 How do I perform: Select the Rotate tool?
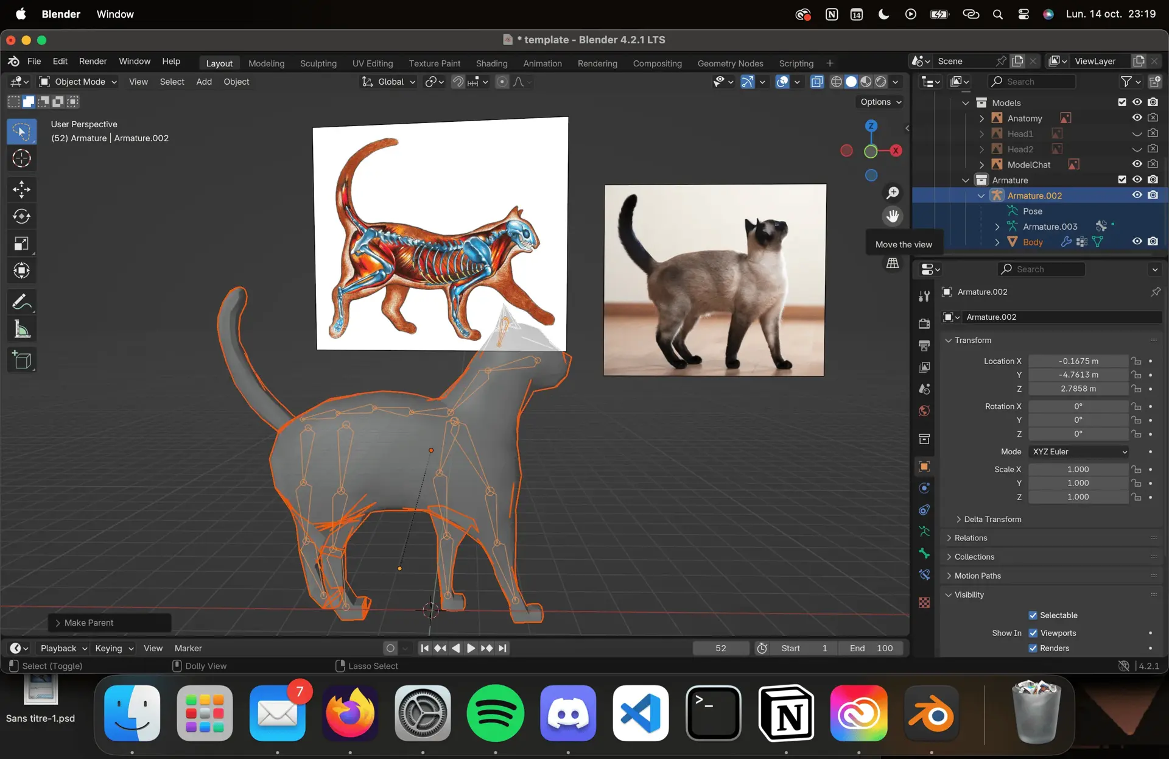pyautogui.click(x=21, y=216)
